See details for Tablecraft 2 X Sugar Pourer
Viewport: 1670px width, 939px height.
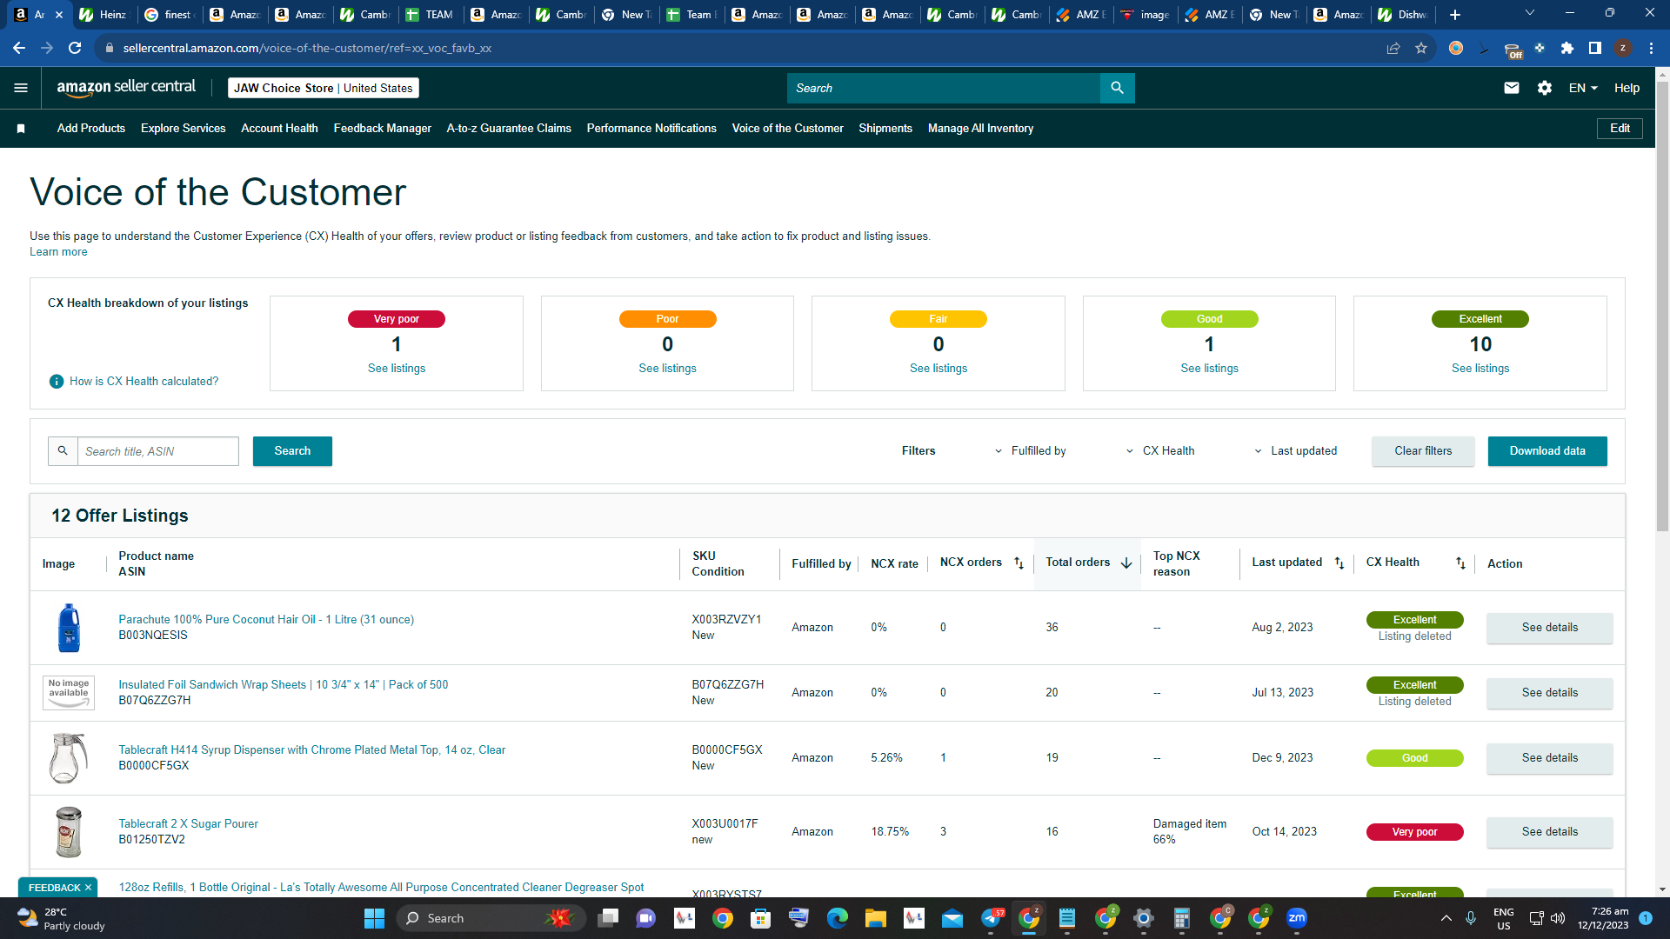pos(1549,832)
